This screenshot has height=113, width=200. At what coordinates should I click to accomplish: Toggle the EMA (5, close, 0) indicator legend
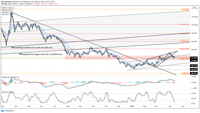coord(8,8)
